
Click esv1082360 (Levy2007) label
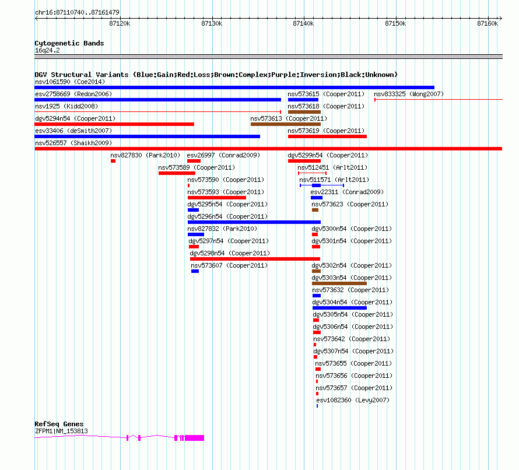[353, 400]
